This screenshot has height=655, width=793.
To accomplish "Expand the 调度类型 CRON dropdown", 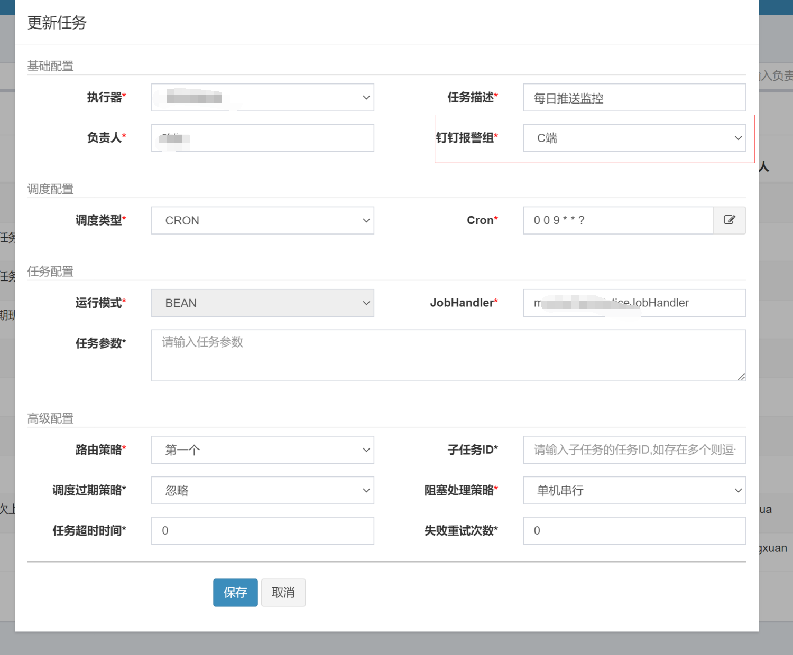I will (x=262, y=220).
